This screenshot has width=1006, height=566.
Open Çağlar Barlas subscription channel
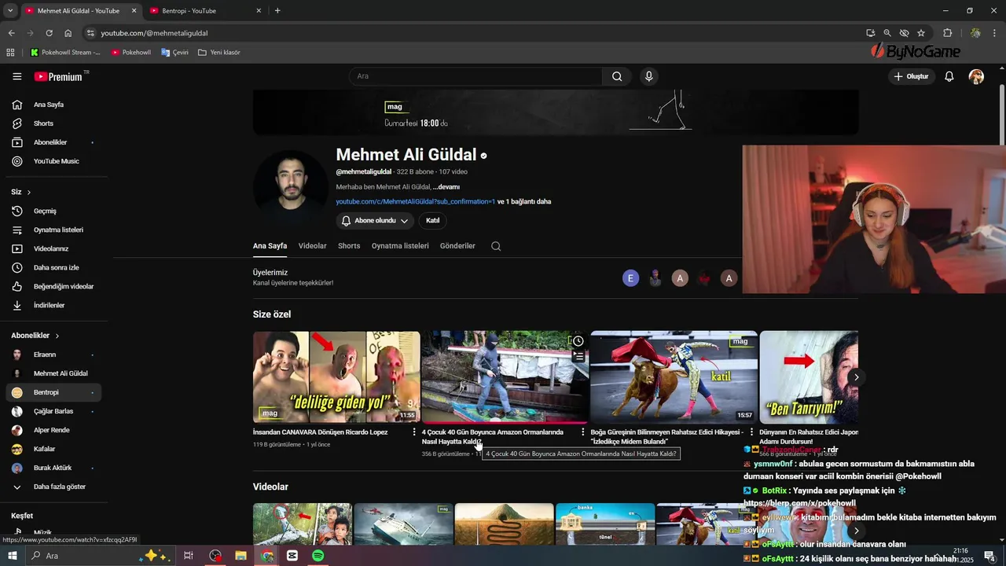[x=53, y=411]
